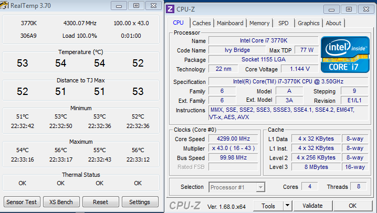Click the Level 3 cache value 8 MBytes
Image resolution: width=377 pixels, height=213 pixels.
point(316,167)
